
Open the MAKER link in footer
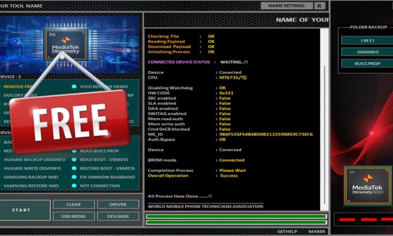(x=316, y=231)
